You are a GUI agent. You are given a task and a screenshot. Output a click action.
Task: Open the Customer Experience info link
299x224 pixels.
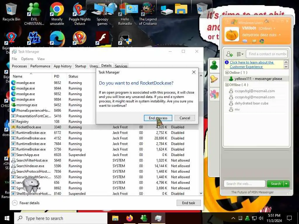coord(252,64)
